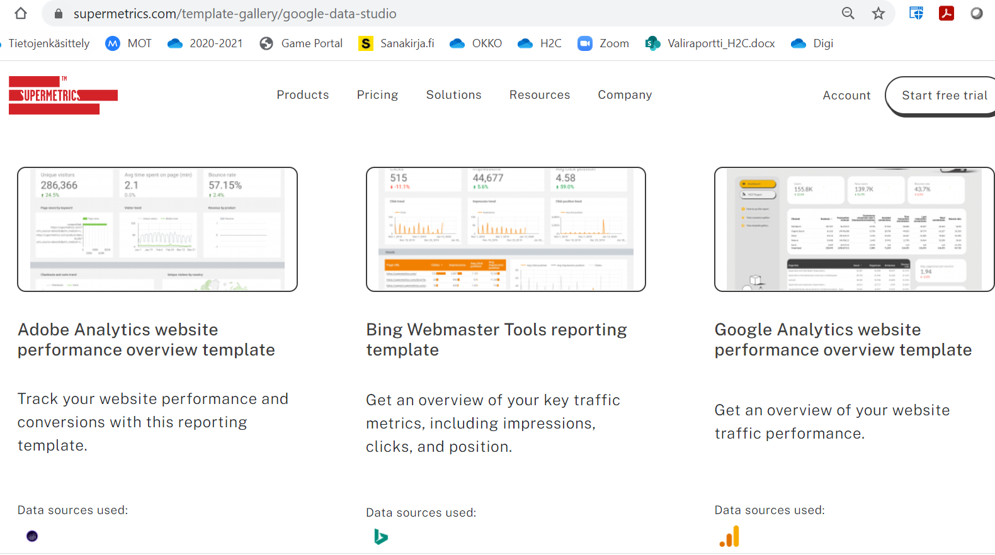The height and width of the screenshot is (555, 995).
Task: Open the Valiraportti_H2C.docx bookmark
Action: click(x=710, y=43)
